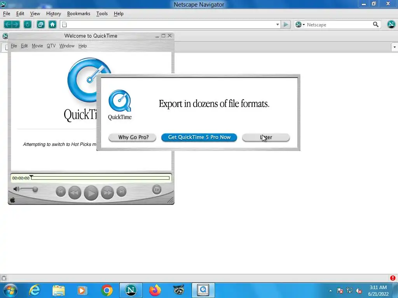Screen dimensions: 398x298
Task: Open the Windows Start button
Action: pyautogui.click(x=10, y=290)
